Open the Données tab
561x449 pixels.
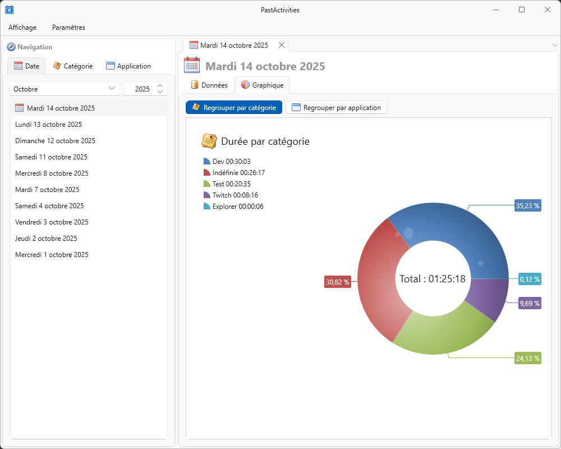(x=209, y=85)
